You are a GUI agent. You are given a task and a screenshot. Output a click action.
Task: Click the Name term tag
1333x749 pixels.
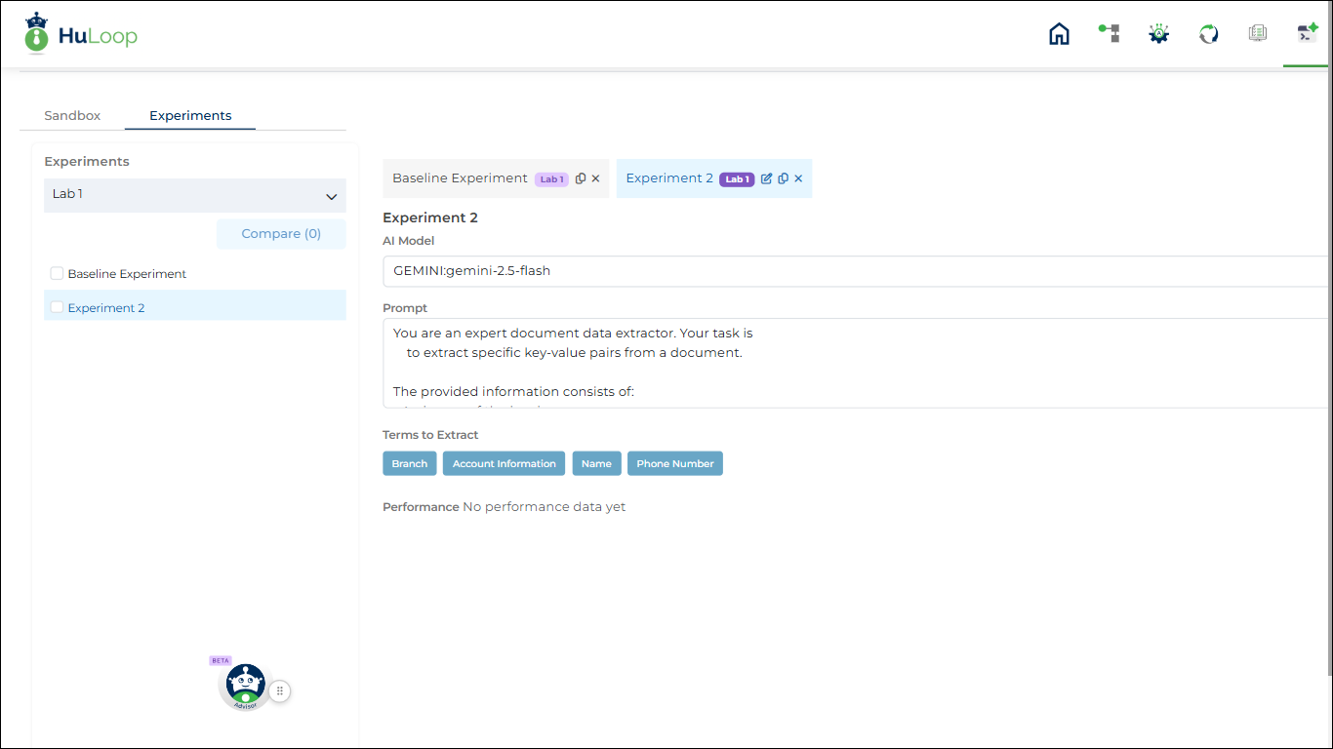click(x=596, y=463)
